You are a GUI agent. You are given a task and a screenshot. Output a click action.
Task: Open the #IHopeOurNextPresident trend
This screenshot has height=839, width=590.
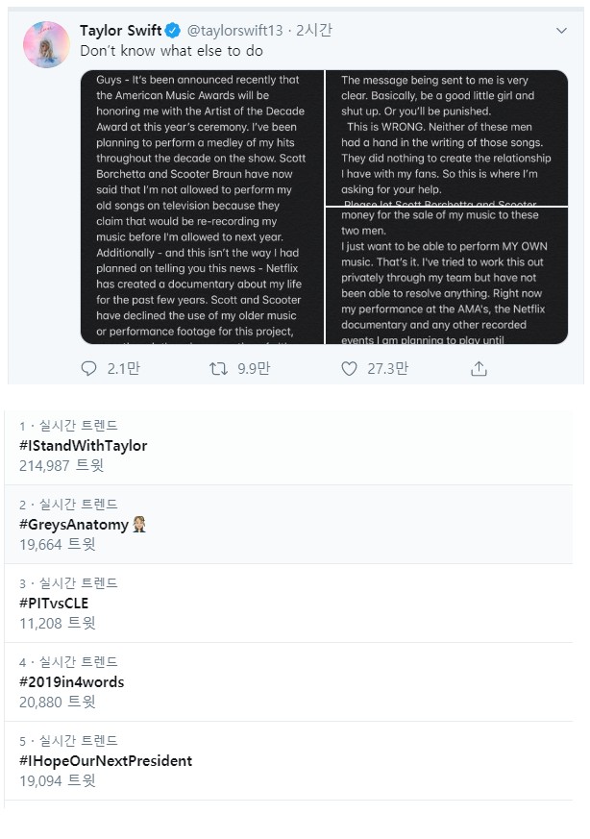coord(288,760)
